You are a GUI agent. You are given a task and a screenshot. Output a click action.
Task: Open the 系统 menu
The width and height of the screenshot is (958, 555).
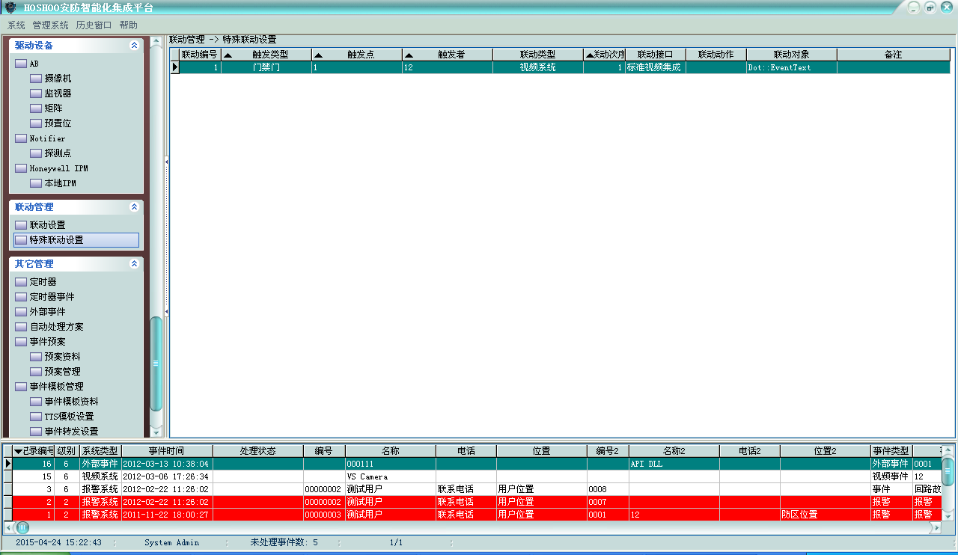click(16, 25)
